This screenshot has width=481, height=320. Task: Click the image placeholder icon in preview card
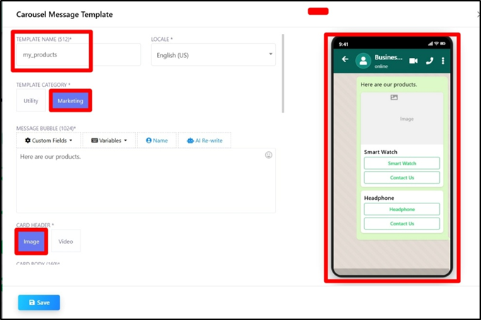click(394, 97)
